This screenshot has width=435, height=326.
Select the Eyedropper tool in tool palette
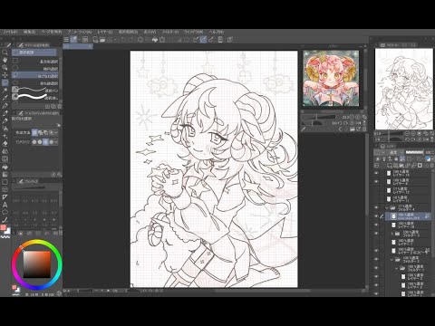tap(5, 98)
